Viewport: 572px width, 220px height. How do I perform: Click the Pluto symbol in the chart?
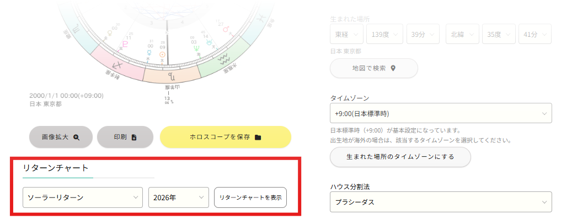(x=126, y=45)
